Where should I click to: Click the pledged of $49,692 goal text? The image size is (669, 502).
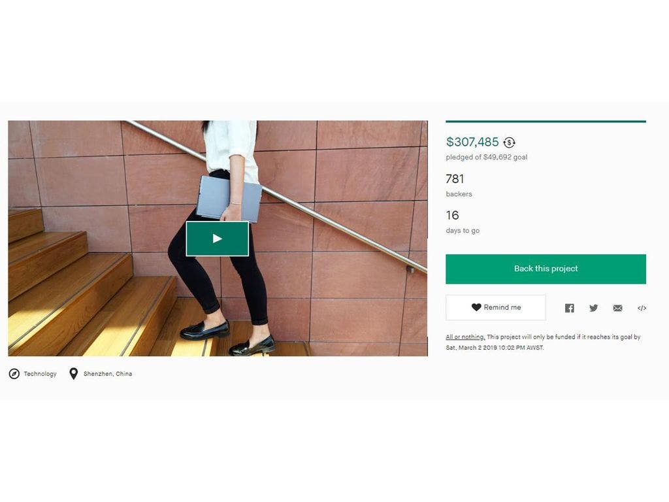tap(486, 157)
